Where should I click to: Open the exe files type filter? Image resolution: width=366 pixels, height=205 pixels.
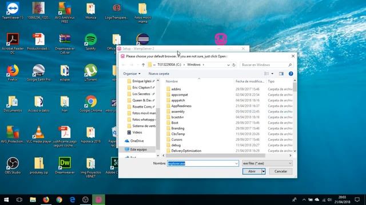(x=267, y=163)
